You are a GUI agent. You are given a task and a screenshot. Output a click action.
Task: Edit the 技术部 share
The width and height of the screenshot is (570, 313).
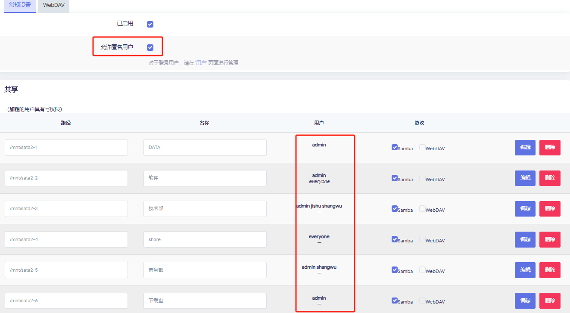(525, 209)
